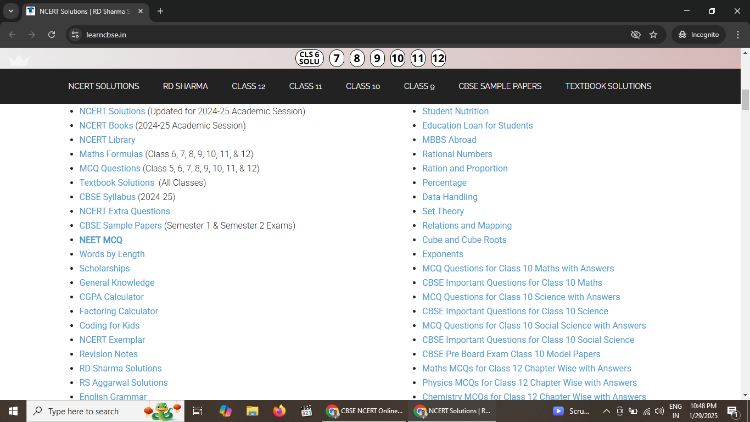Bookmark this page with star icon
The image size is (750, 422).
pyautogui.click(x=653, y=35)
